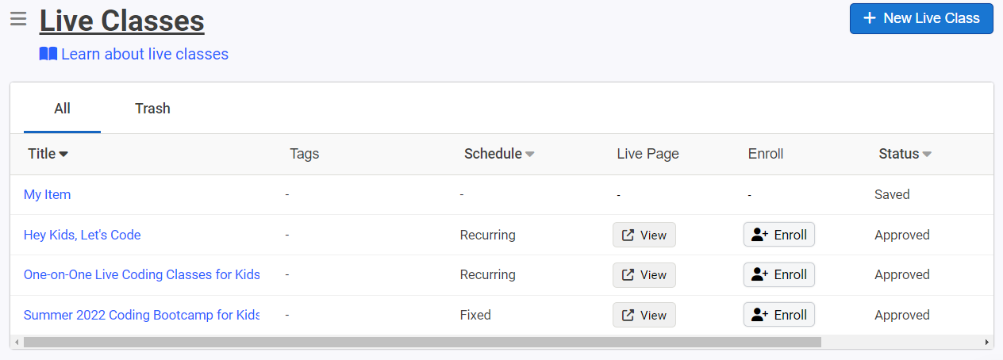Click the scrollbar left arrow
Image resolution: width=1003 pixels, height=360 pixels.
click(x=17, y=342)
